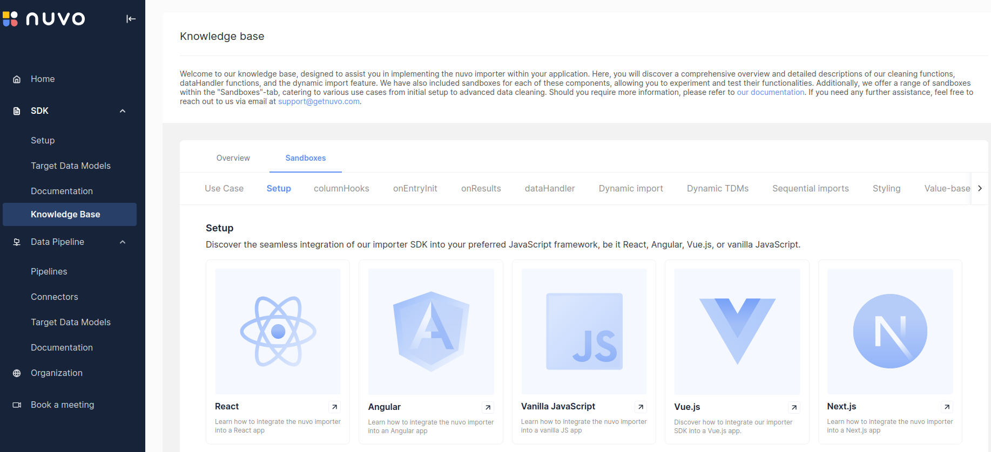The image size is (991, 452).
Task: Collapse the Data Pipeline section chevron
Action: tap(123, 242)
